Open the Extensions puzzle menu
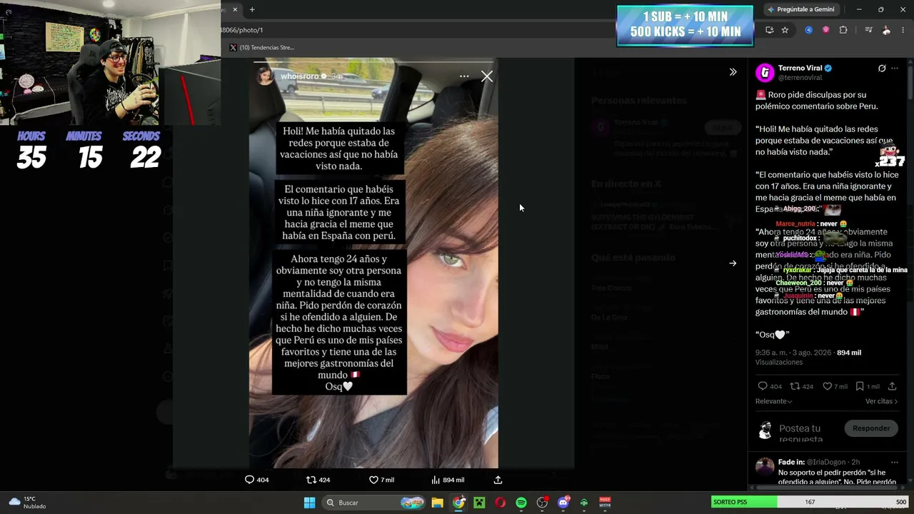The height and width of the screenshot is (514, 914). click(x=843, y=30)
